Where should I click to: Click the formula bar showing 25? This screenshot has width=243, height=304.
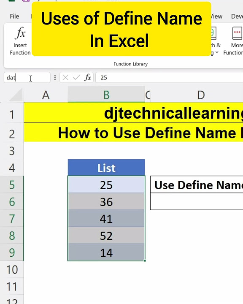point(169,78)
